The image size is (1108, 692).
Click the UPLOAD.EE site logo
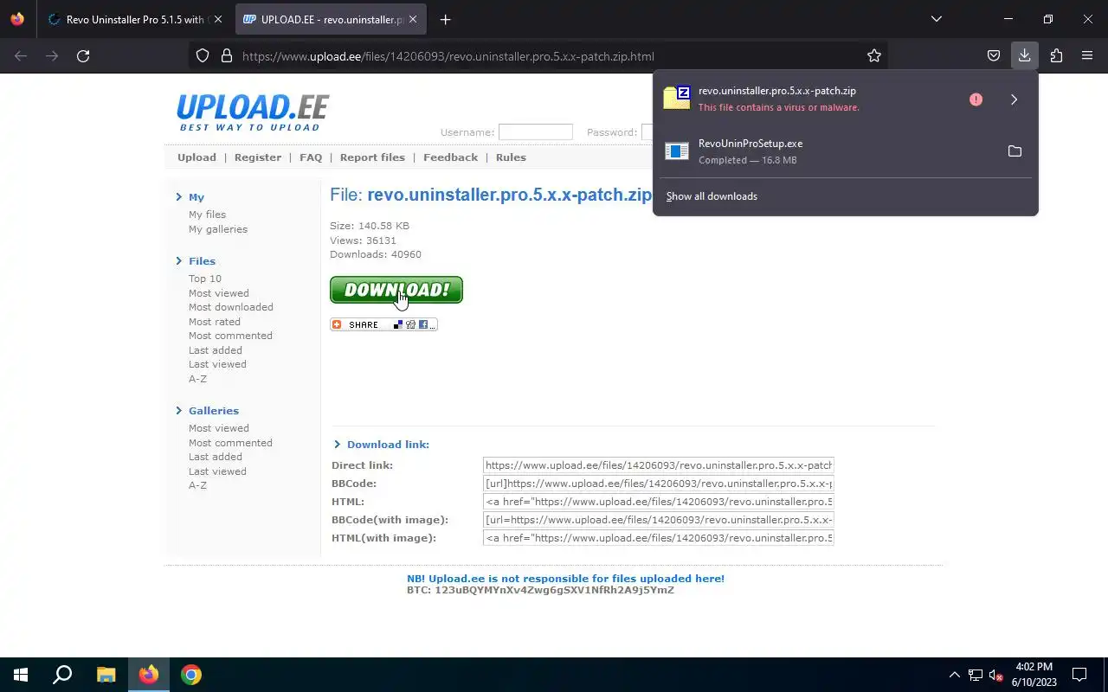pos(253,112)
